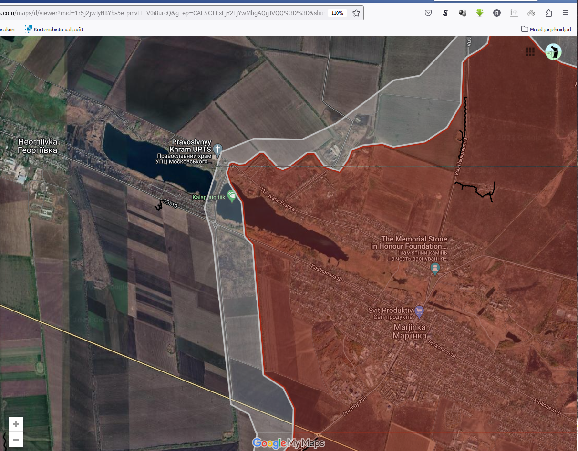The height and width of the screenshot is (451, 578).
Task: Select the Pravoslavnyy Khram UPTS church marker
Action: (x=217, y=150)
